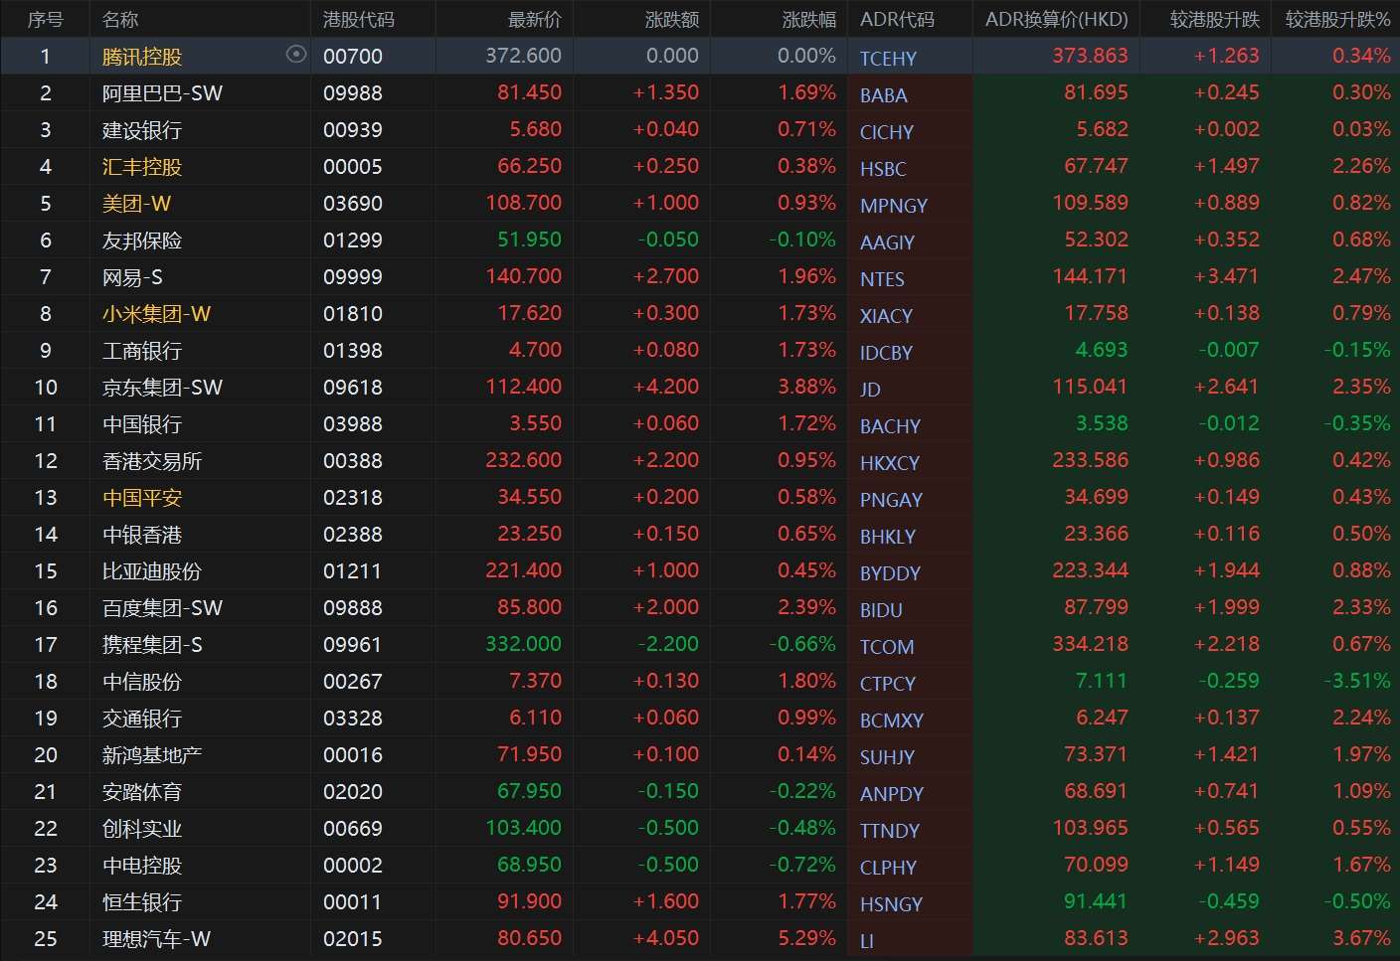Open the TCEHY ADR code link
The width and height of the screenshot is (1400, 961).
(888, 59)
